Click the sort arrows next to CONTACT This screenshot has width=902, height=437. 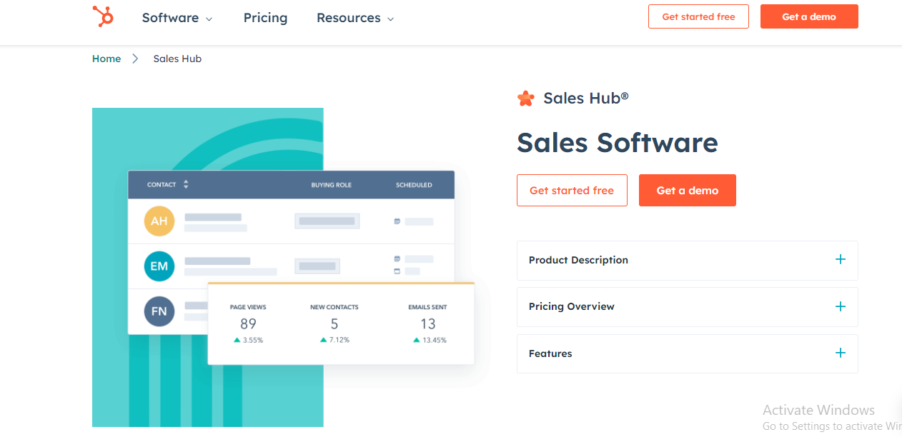pos(186,184)
